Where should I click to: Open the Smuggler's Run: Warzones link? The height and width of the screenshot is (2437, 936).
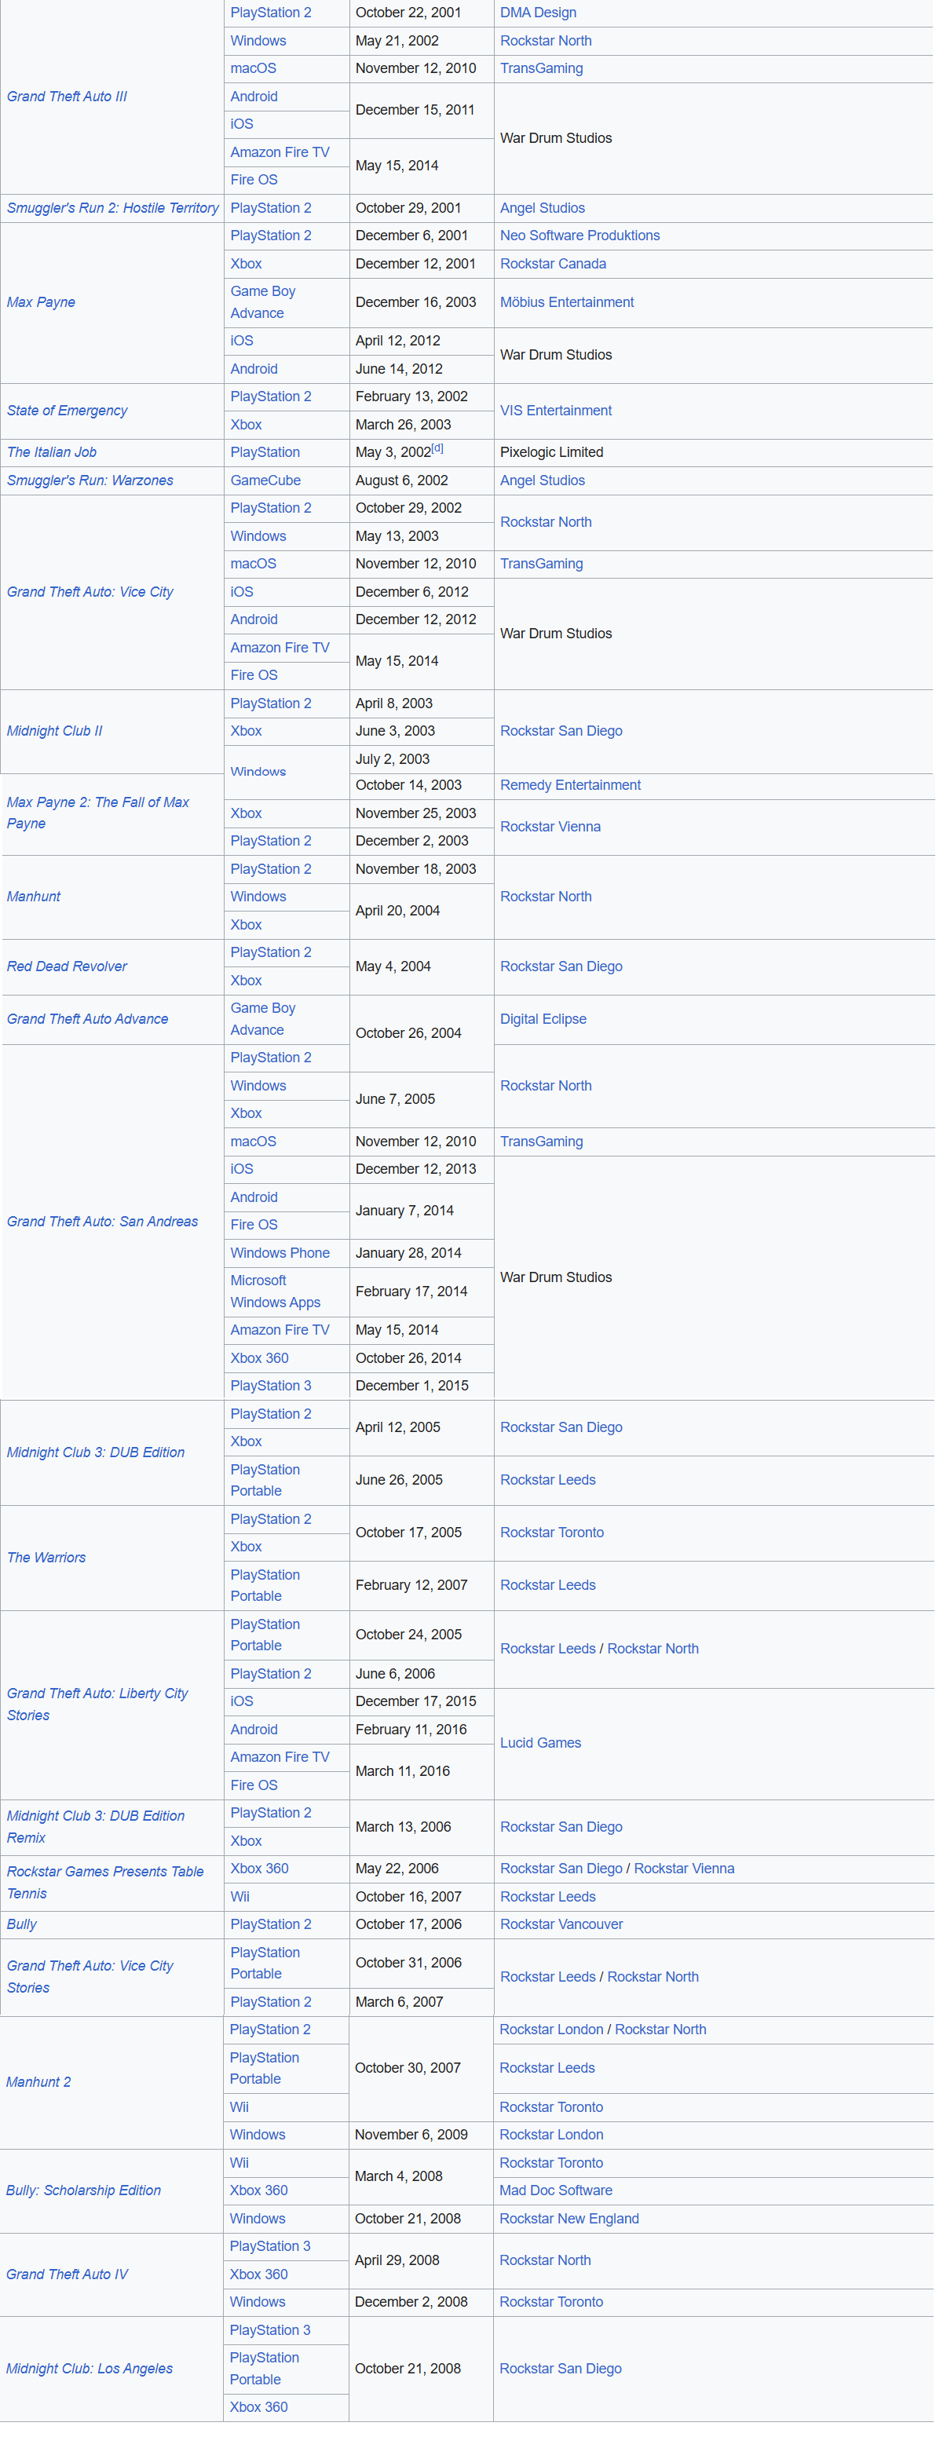(x=90, y=480)
